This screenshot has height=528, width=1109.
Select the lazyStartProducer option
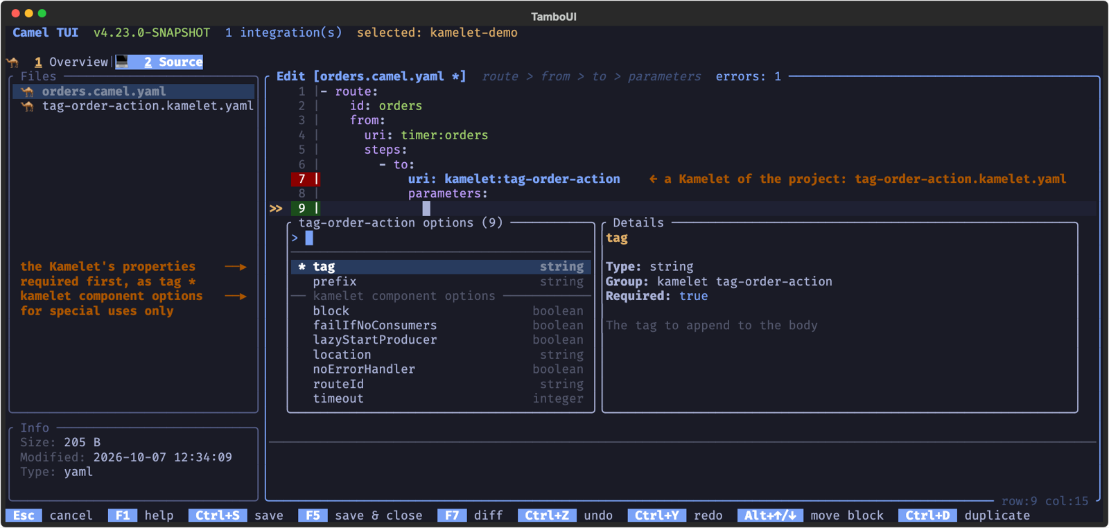pos(441,340)
